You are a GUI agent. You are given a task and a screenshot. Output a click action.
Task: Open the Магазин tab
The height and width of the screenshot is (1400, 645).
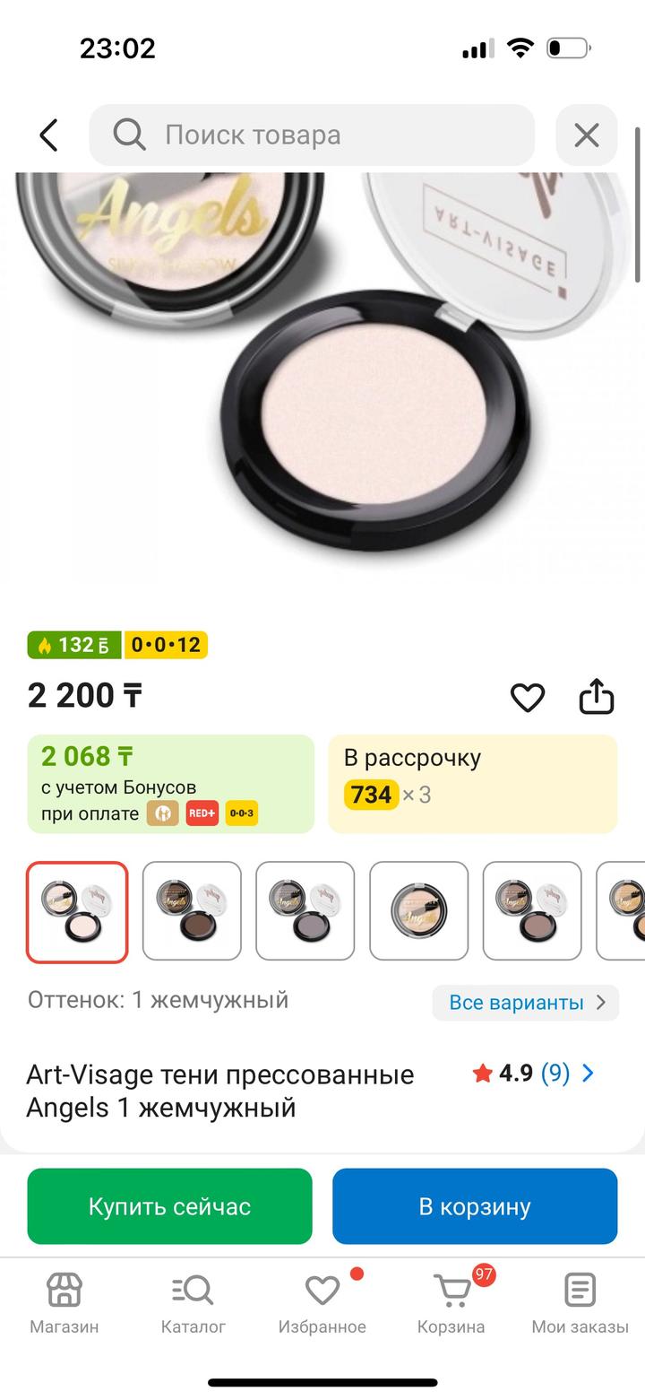pyautogui.click(x=64, y=1303)
